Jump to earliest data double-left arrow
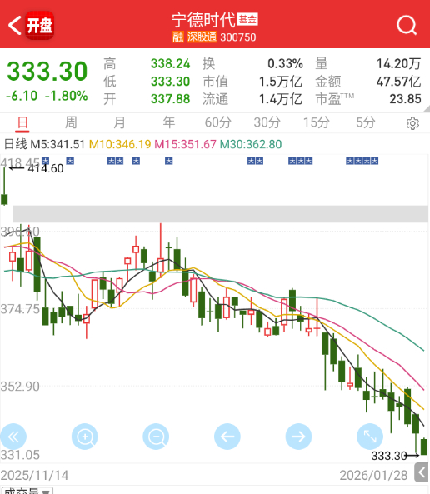Viewport: 430px width, 494px height. point(13,437)
